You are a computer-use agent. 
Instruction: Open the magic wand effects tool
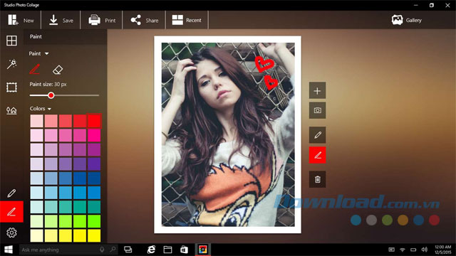[x=11, y=64]
